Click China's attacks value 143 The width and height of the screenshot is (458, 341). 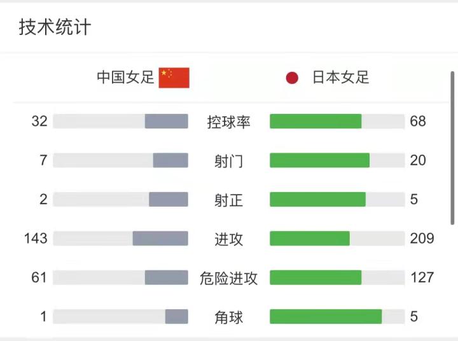click(36, 239)
